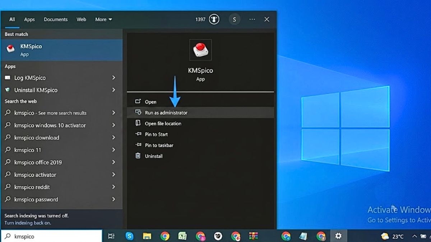Select 'kmspico office 2019' suggestion text
This screenshot has height=242, width=431.
[38, 162]
